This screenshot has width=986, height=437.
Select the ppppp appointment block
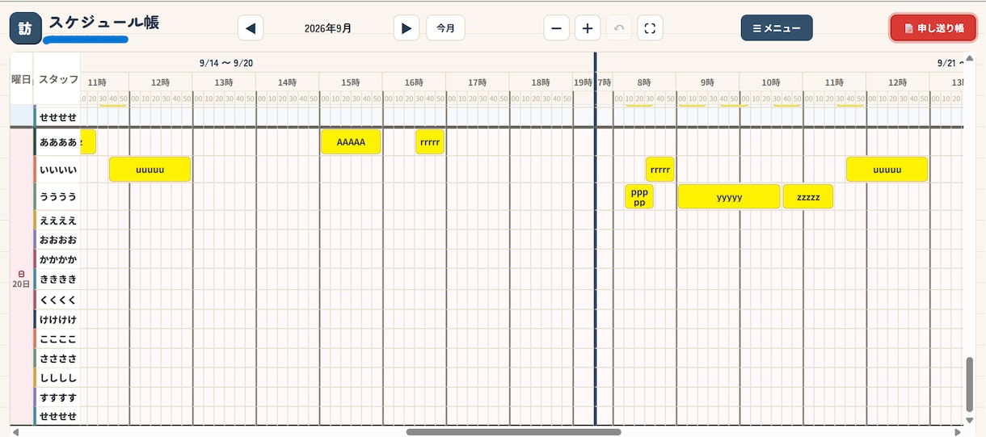tap(639, 197)
